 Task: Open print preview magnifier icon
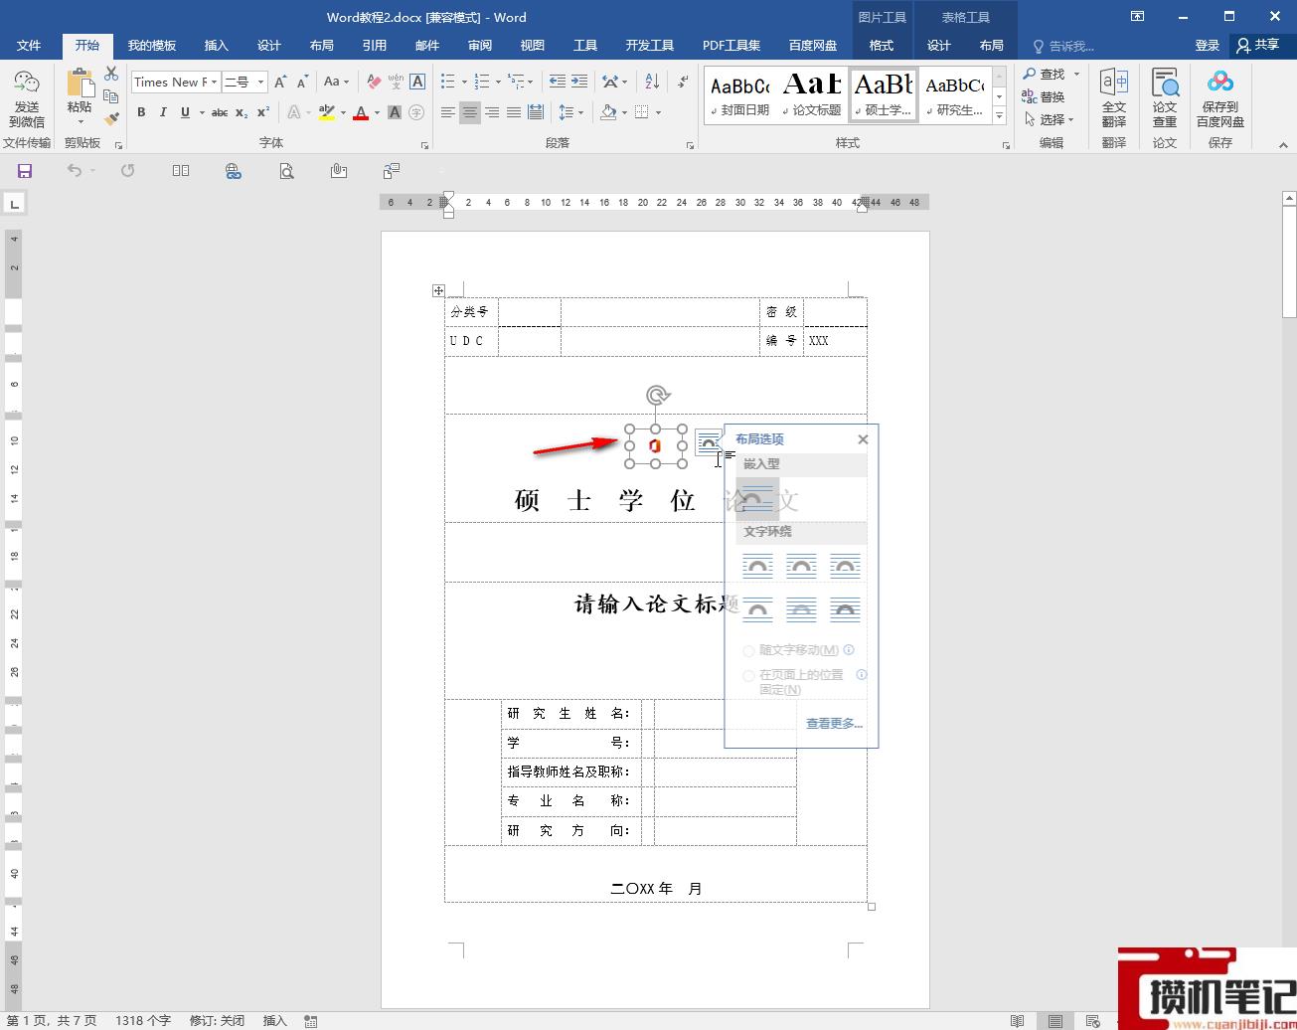(286, 171)
